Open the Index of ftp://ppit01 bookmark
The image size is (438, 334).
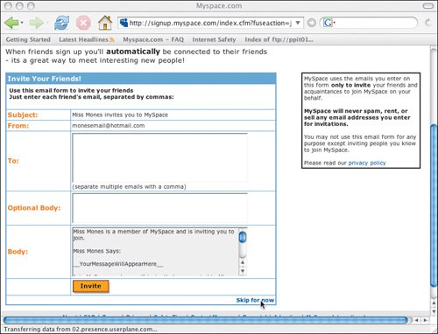pos(279,39)
